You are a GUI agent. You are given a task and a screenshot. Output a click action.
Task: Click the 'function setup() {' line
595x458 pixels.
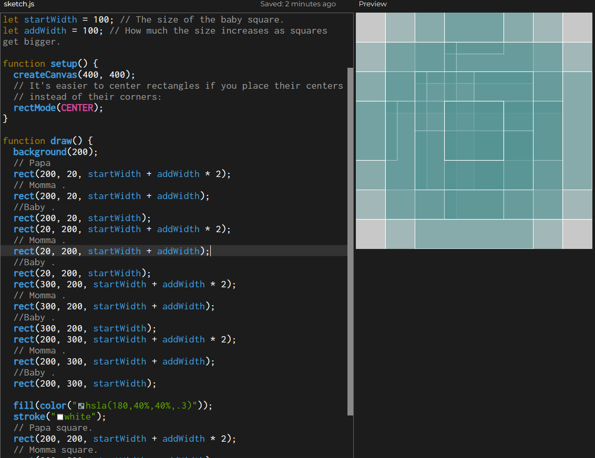(x=50, y=64)
